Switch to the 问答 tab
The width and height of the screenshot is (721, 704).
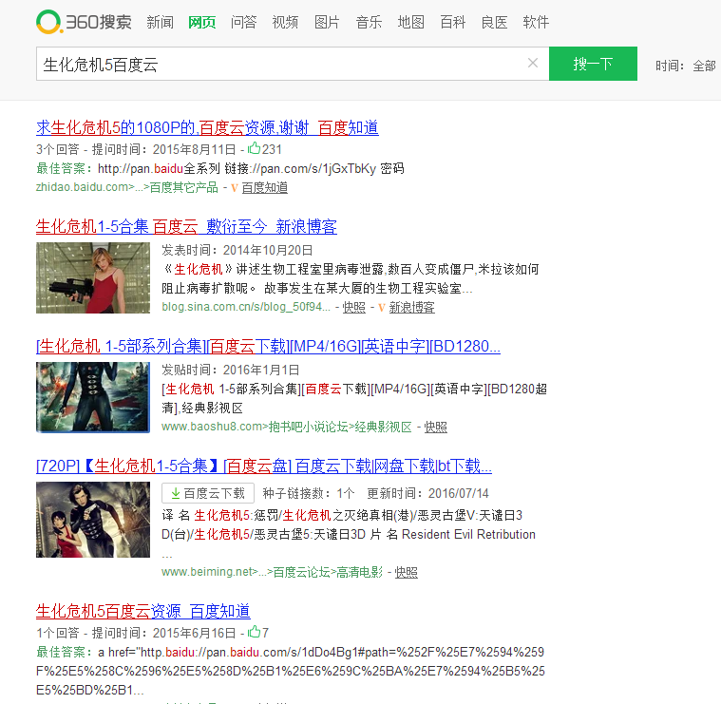244,22
